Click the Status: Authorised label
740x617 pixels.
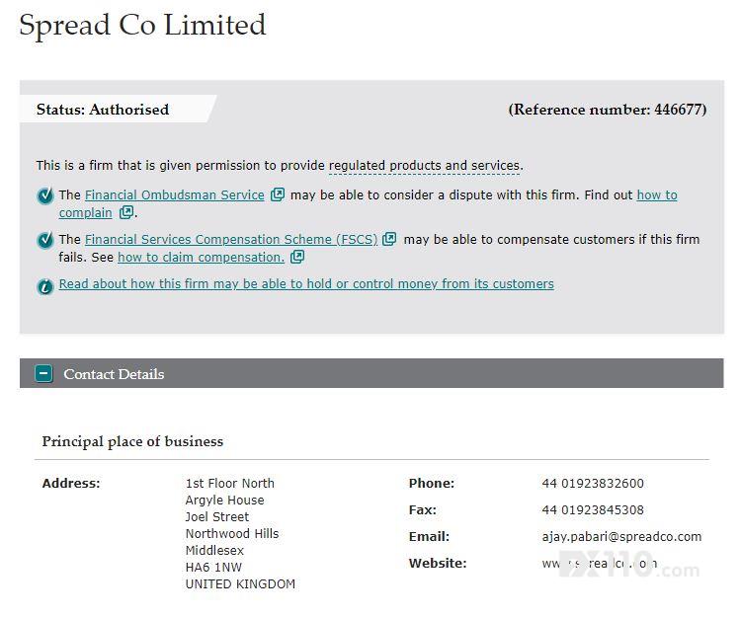(103, 110)
